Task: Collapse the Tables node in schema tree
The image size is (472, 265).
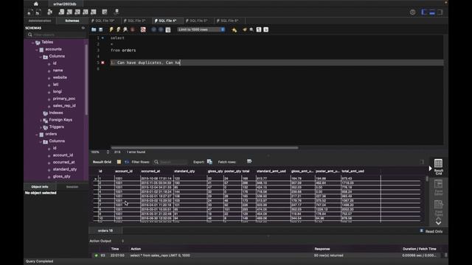Action: coord(33,43)
